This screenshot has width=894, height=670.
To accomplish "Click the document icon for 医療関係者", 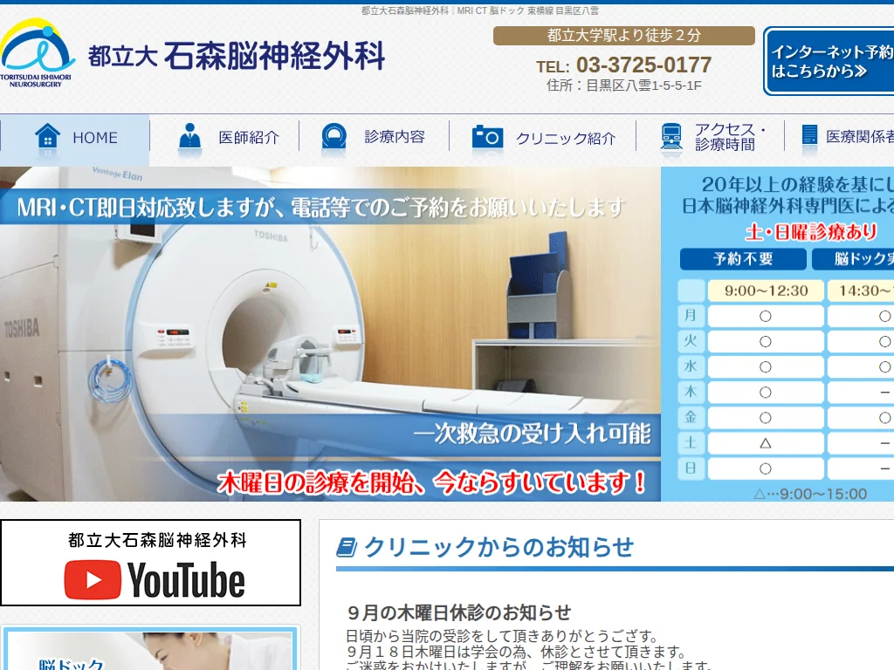I will tap(809, 136).
